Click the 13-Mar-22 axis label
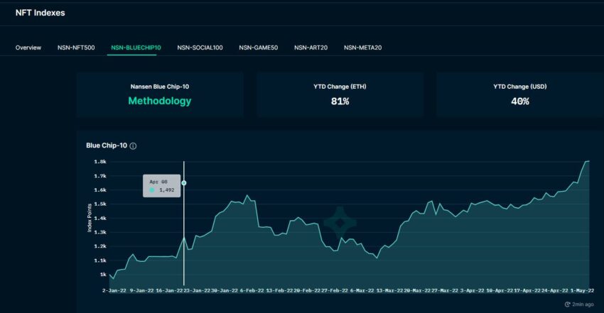This screenshot has height=313, width=604. pos(389,291)
